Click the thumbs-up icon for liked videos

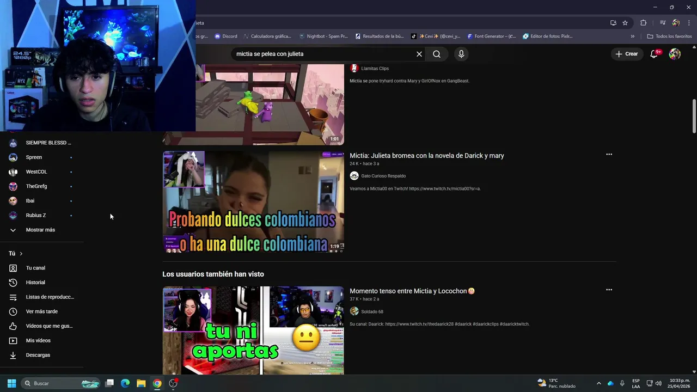[x=13, y=326]
